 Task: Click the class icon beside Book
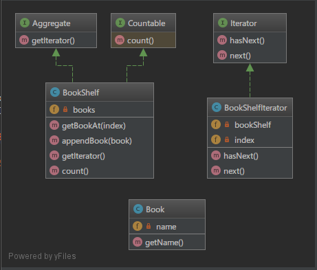tap(138, 209)
